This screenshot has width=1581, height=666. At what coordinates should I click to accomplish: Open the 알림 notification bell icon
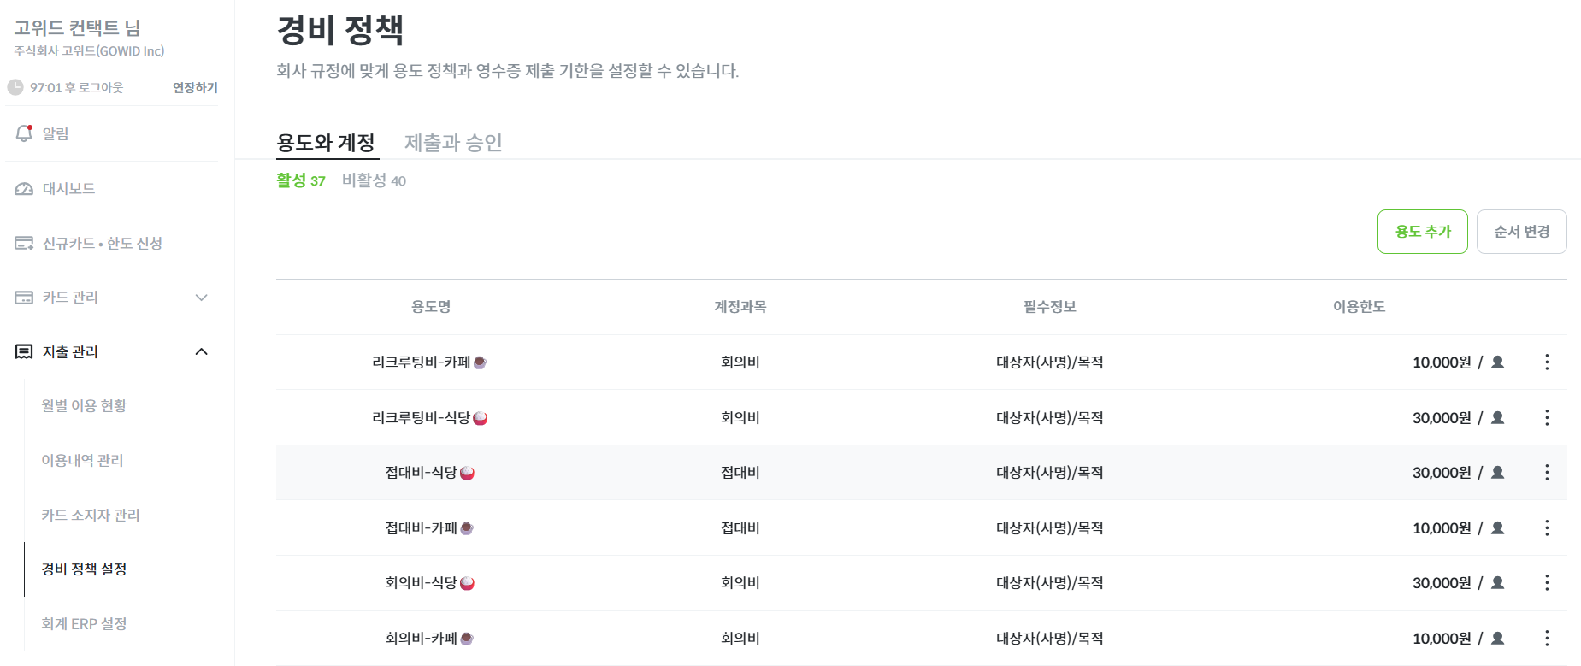24,133
